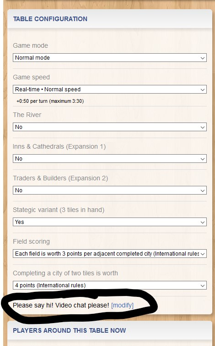This screenshot has width=215, height=346.
Task: Open the Field scoring rules dropdown
Action: coord(110,254)
